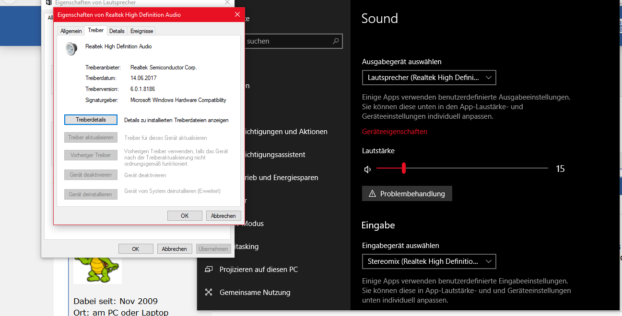
Task: Click the Gerät deinstallieren button
Action: (x=91, y=194)
